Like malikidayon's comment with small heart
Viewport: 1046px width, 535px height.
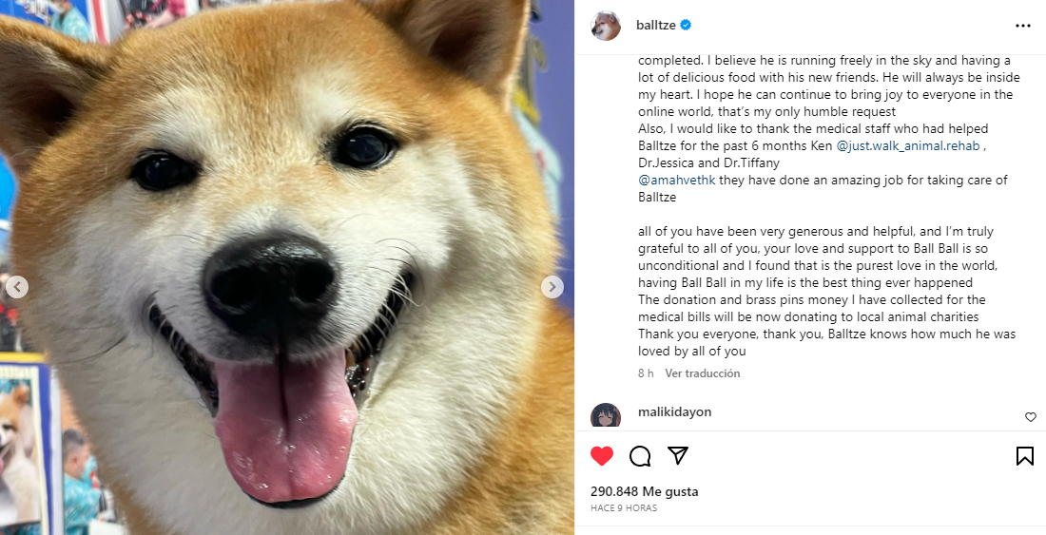coord(1030,417)
